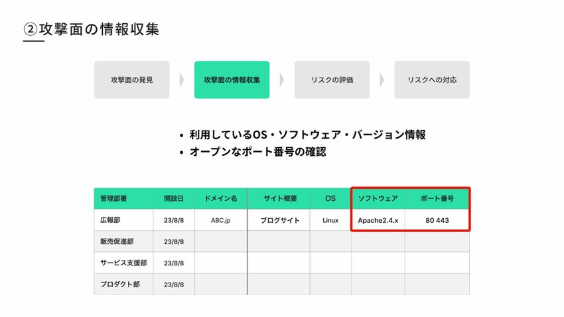The width and height of the screenshot is (564, 317).
Task: Select the ソフトウェア column header
Action: click(x=378, y=199)
